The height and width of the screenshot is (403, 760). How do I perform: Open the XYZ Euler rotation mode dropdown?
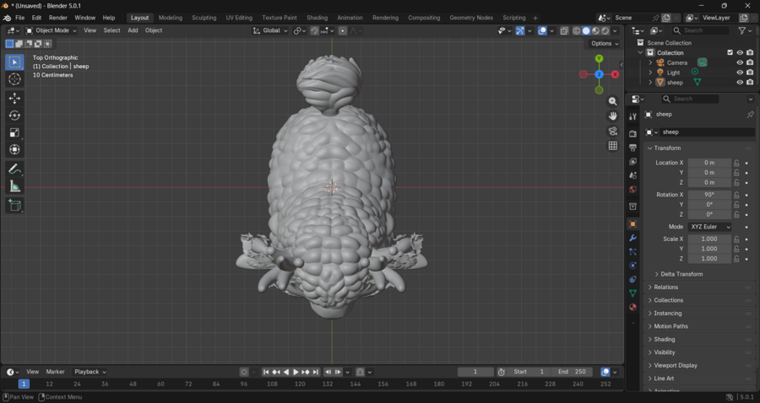point(709,227)
